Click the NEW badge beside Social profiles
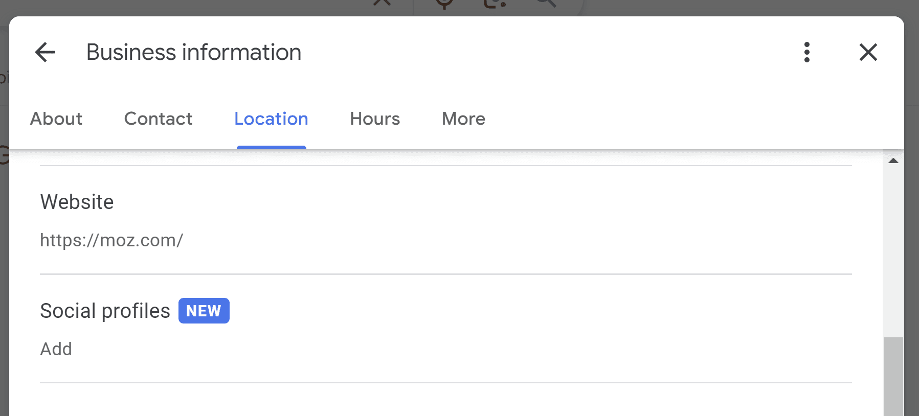Screen dimensions: 919x416 click(x=204, y=311)
